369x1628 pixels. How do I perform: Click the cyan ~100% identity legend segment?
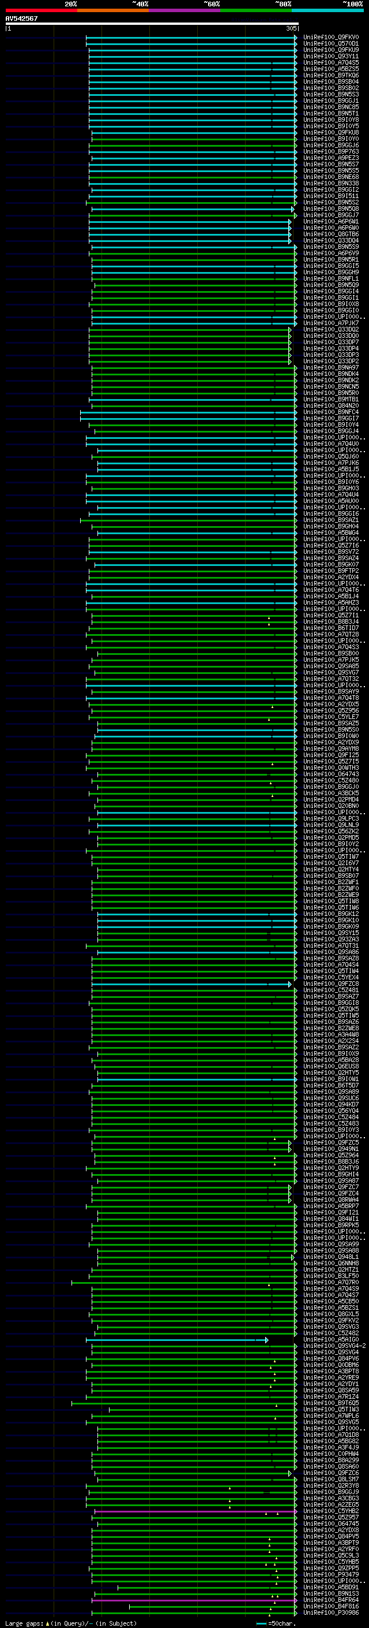click(x=327, y=10)
